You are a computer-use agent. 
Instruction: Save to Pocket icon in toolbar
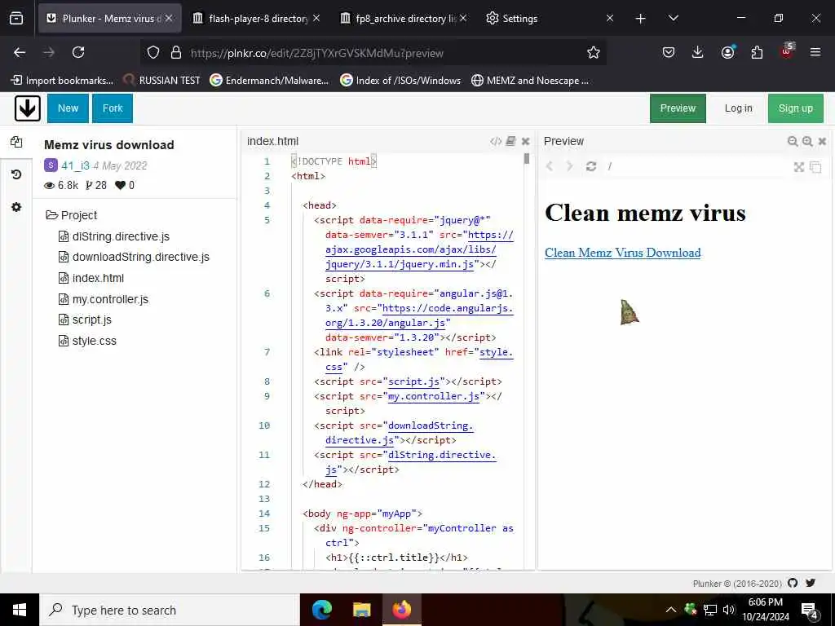[669, 52]
